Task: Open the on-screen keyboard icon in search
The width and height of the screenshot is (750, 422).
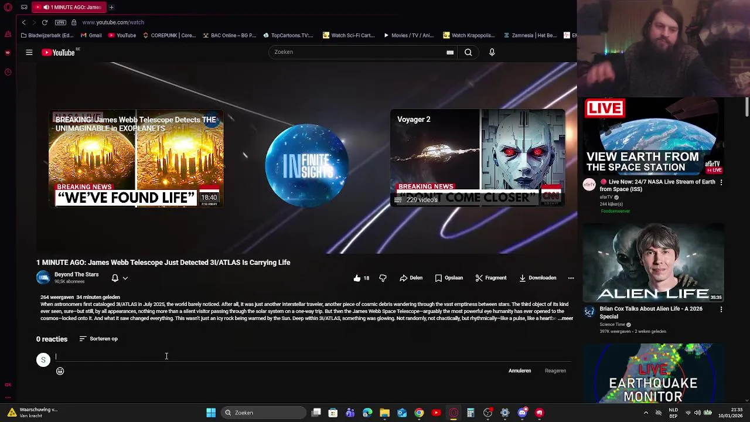Action: pos(450,52)
